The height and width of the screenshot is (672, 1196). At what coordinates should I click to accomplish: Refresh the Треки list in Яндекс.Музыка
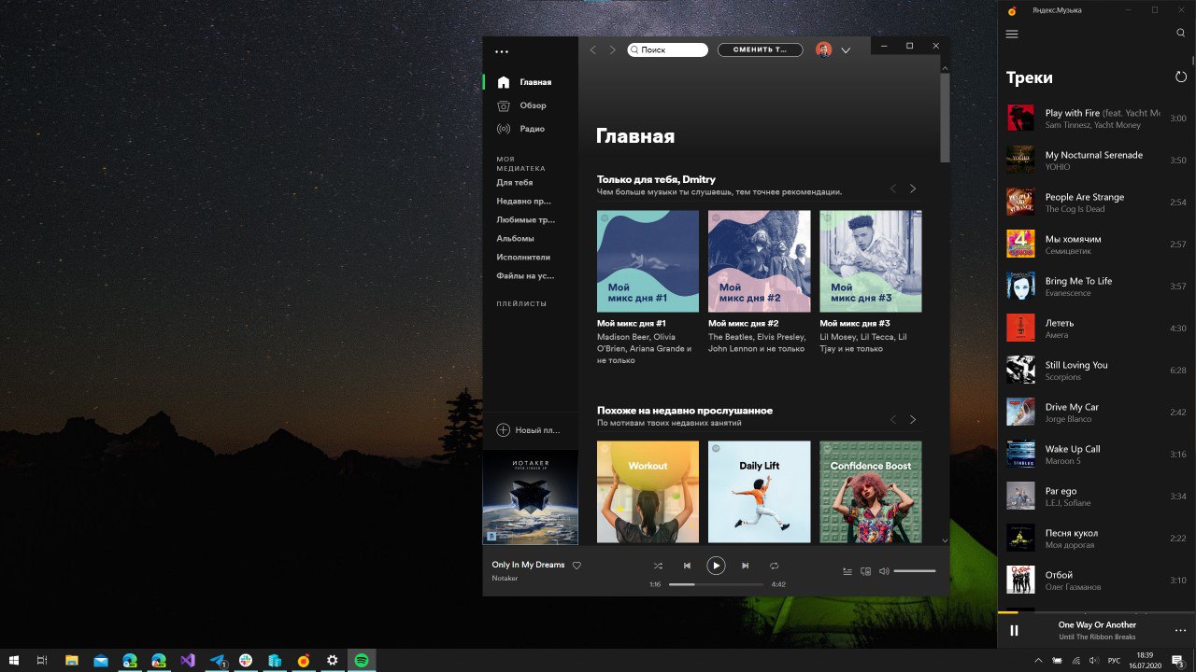(1181, 77)
